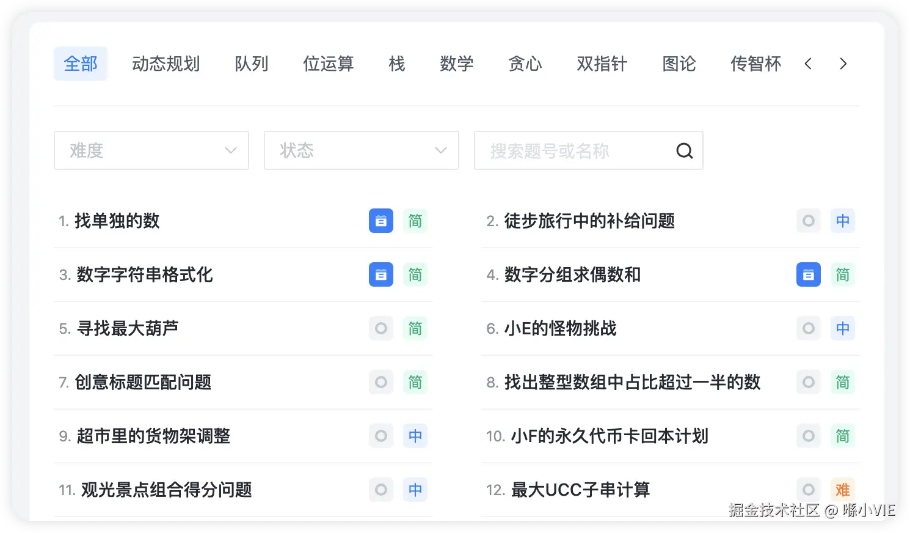Click the search input field
The image size is (910, 533).
pyautogui.click(x=574, y=150)
